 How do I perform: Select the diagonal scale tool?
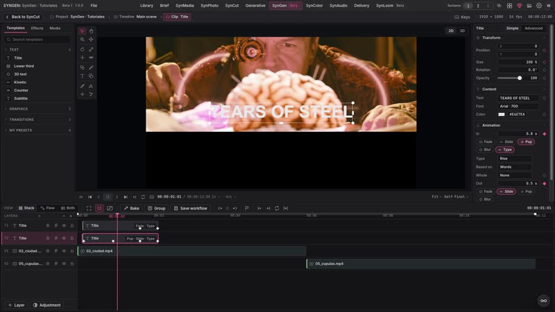(x=91, y=49)
